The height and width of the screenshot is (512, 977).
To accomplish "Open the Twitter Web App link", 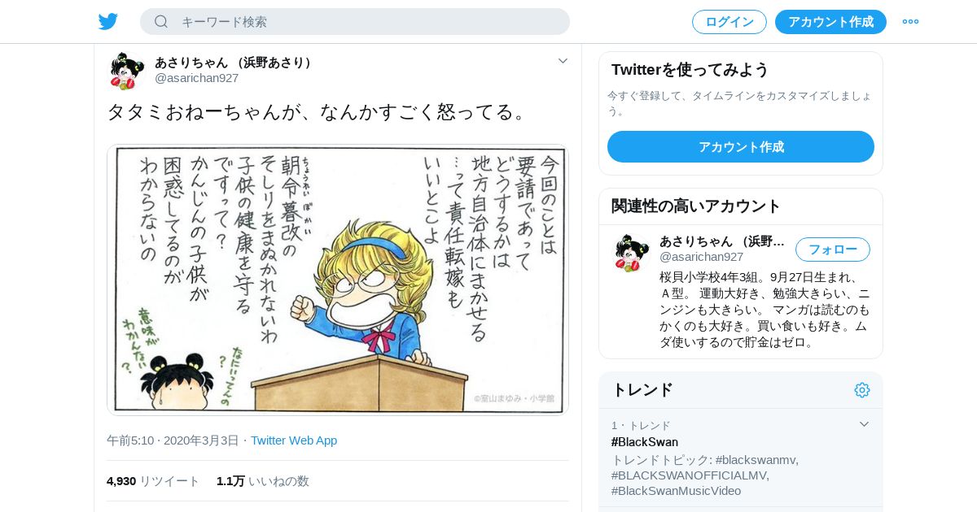I will pos(294,440).
